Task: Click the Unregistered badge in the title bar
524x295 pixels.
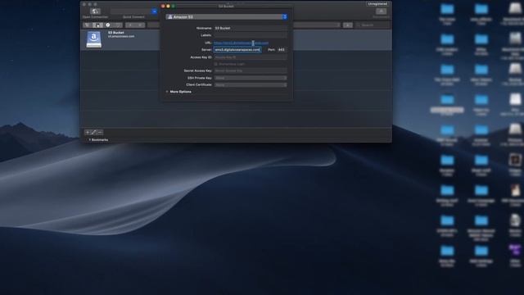Action: [x=377, y=4]
